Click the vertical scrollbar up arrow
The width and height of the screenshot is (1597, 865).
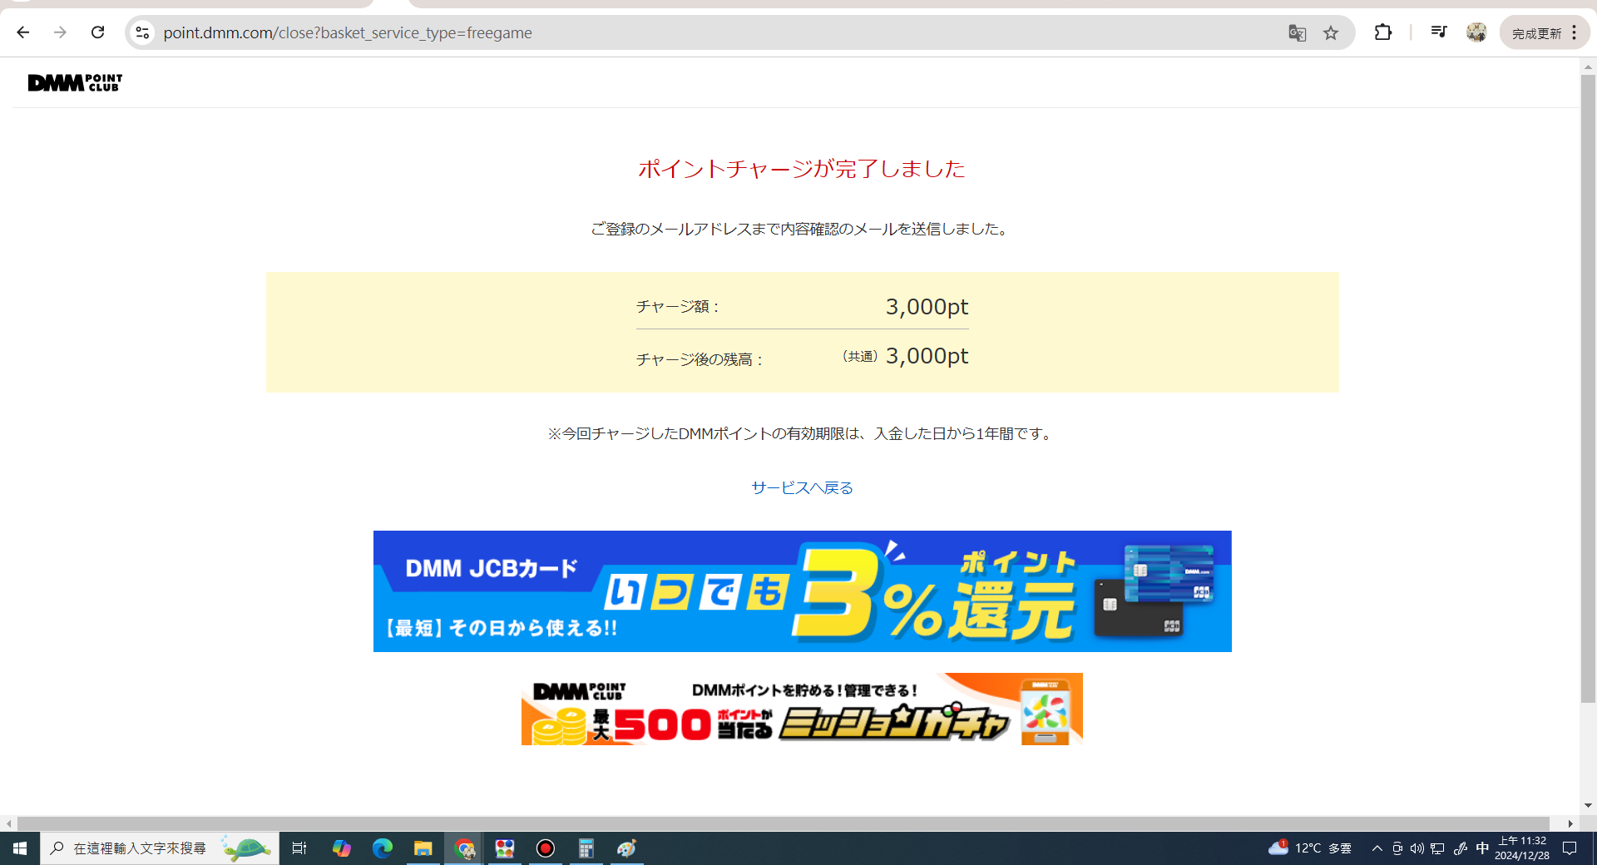(x=1588, y=67)
